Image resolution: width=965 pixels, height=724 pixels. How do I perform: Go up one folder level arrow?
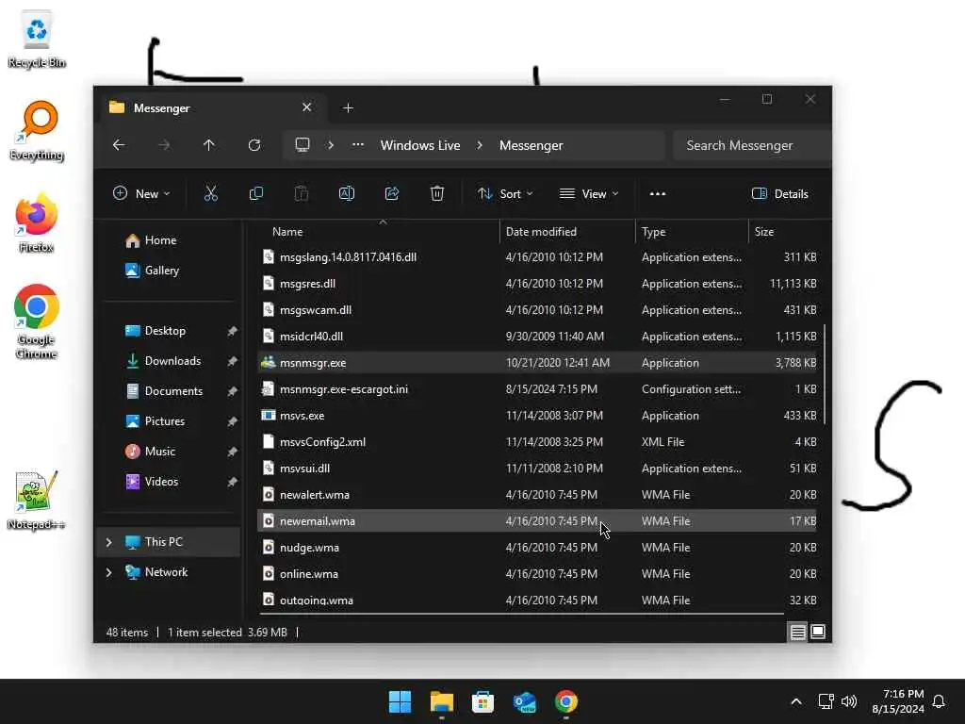tap(208, 145)
